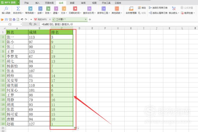
Task: Click the 财务 functions icon
Action: point(48,9)
